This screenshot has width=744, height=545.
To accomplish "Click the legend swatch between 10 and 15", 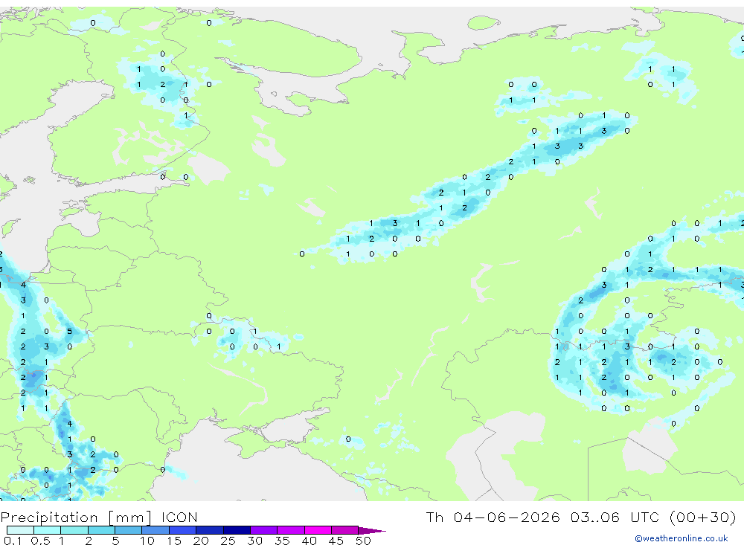I will point(155,530).
